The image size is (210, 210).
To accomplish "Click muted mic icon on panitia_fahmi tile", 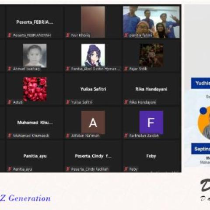I will click(x=126, y=35).
